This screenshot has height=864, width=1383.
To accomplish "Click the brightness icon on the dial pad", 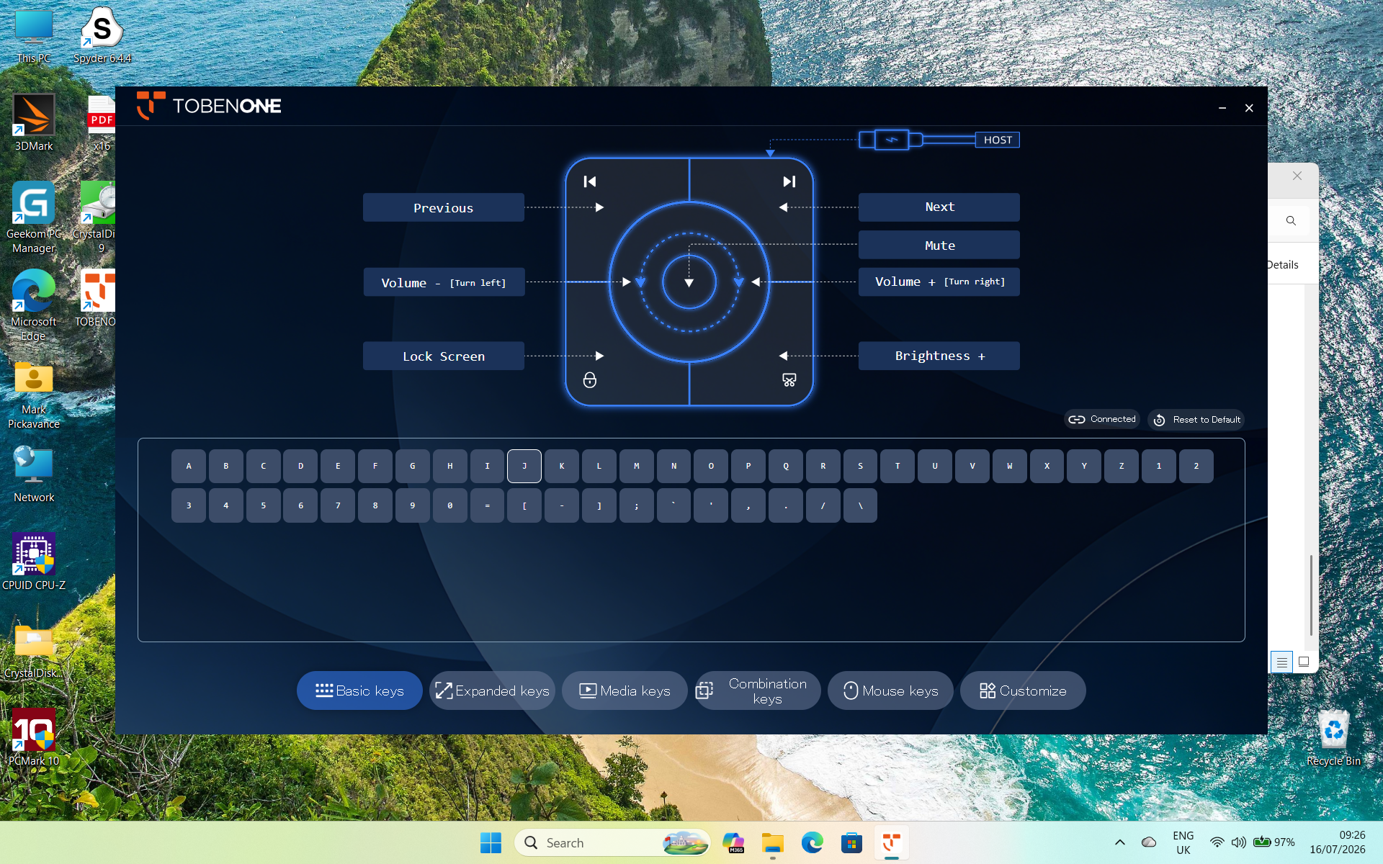I will click(789, 379).
